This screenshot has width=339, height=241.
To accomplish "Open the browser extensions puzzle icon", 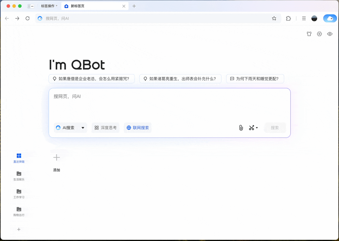I will (x=289, y=18).
